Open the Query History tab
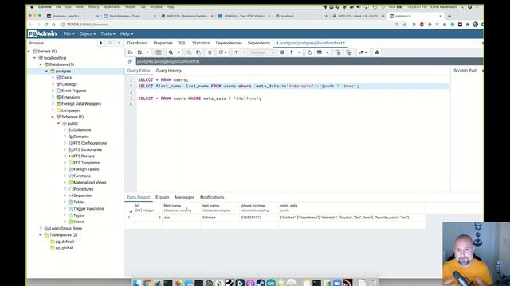Screen dimensions: 510x286 [x=168, y=71]
